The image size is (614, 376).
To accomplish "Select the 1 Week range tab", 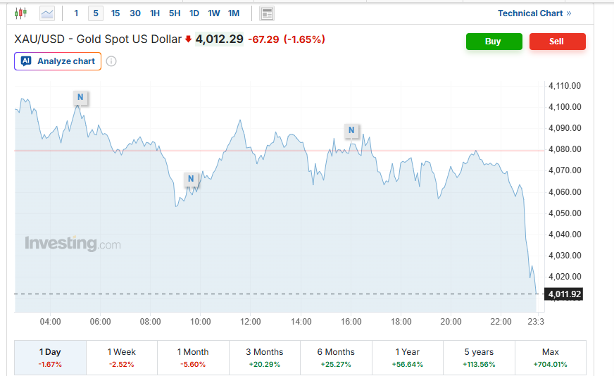I will tap(122, 357).
